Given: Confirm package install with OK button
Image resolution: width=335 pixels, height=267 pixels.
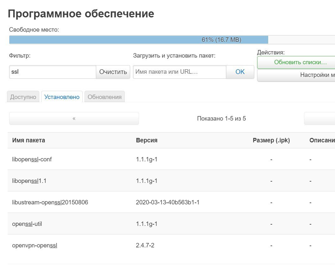Looking at the screenshot, I should click(240, 72).
